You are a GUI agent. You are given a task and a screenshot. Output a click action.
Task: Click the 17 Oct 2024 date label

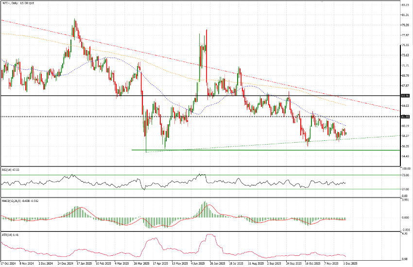8,264
